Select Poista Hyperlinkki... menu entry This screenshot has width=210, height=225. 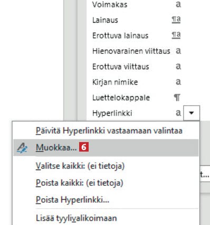point(72,200)
